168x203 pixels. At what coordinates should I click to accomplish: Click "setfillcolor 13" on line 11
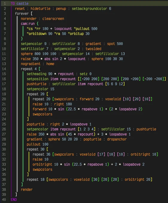point(110,54)
